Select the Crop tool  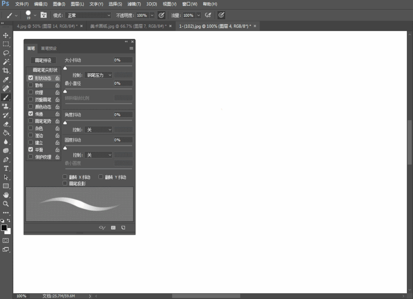click(x=5, y=71)
